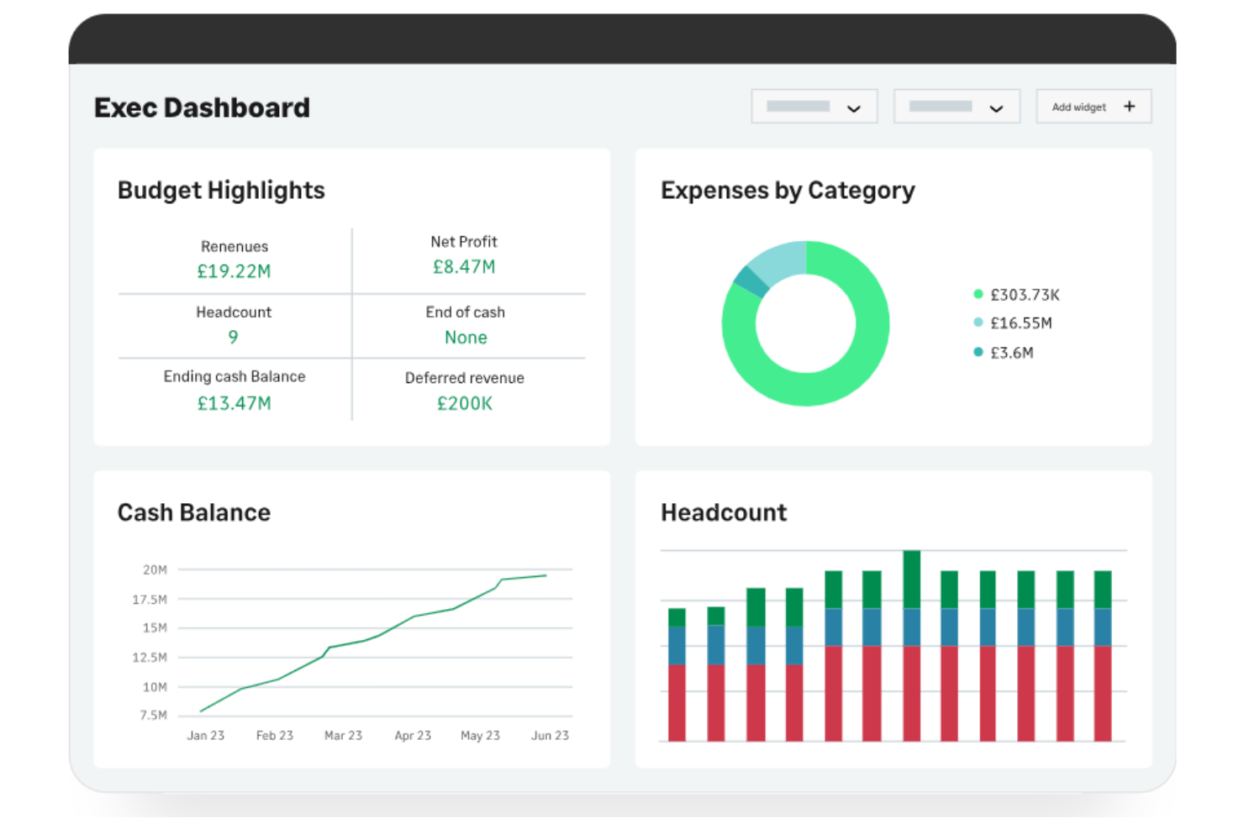Select the light blue £16.55M legend dot
Image resolution: width=1244 pixels, height=829 pixels.
coord(978,323)
